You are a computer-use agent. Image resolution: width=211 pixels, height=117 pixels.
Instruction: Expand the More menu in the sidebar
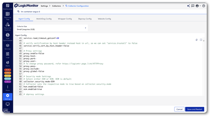(8, 88)
